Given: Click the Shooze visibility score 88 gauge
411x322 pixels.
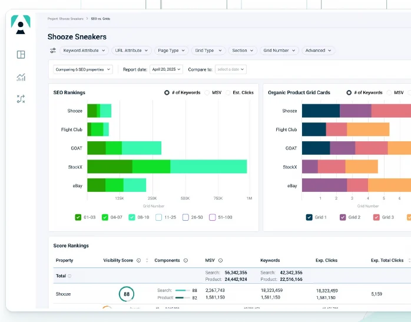Looking at the screenshot, I should click(127, 294).
